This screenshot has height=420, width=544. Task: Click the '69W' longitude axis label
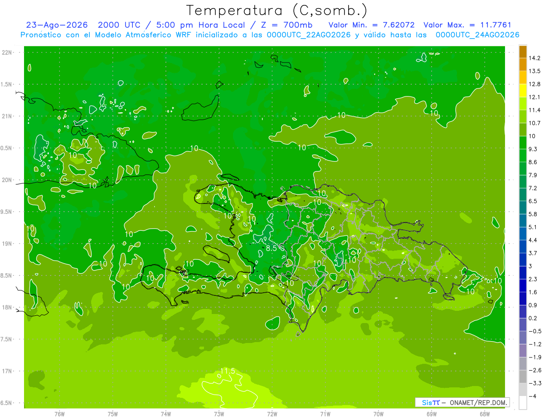tap(432, 414)
